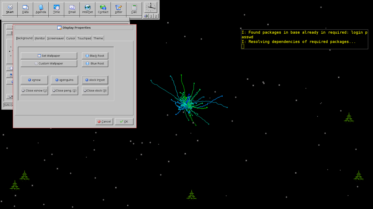Apply the Blue Root background
373x209 pixels.
pos(95,63)
